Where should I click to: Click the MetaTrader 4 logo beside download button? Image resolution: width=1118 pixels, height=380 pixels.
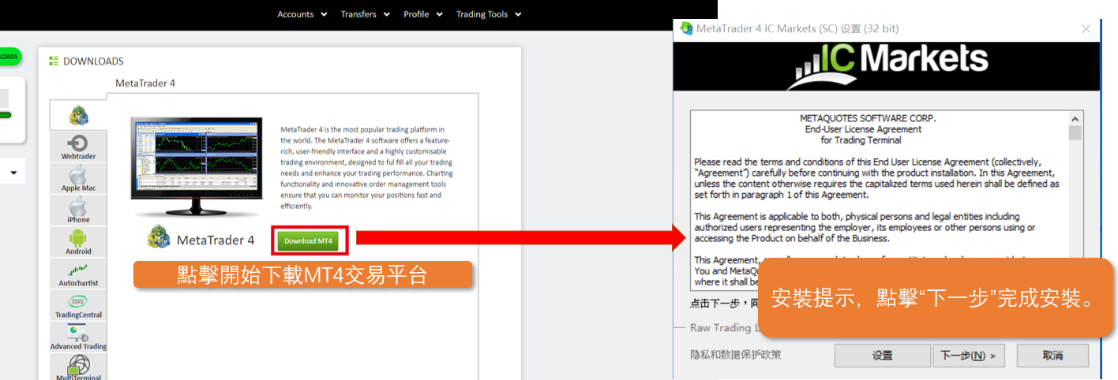(159, 238)
